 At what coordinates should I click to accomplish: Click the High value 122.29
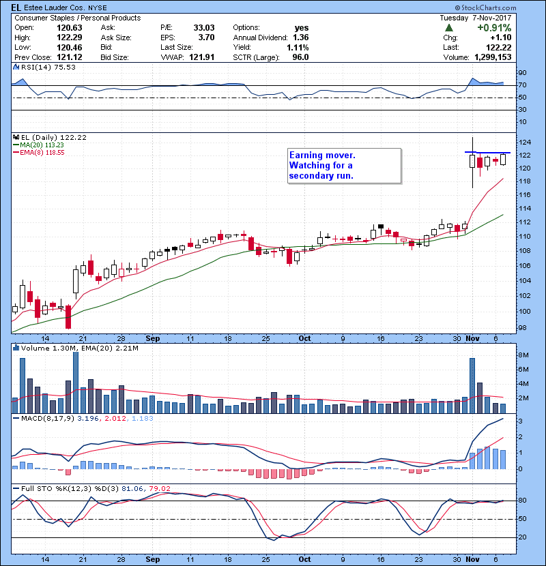click(x=70, y=38)
